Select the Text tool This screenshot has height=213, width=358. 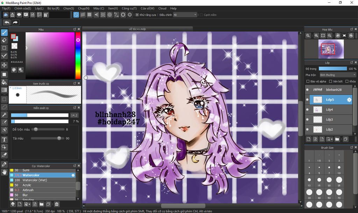[4, 139]
